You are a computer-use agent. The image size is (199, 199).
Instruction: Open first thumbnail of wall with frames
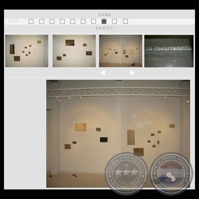(27, 51)
